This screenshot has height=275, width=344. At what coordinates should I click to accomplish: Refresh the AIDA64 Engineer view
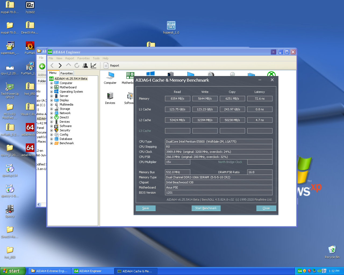coord(77,65)
